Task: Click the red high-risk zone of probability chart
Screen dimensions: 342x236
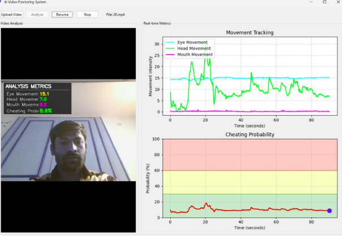Action: pyautogui.click(x=250, y=155)
